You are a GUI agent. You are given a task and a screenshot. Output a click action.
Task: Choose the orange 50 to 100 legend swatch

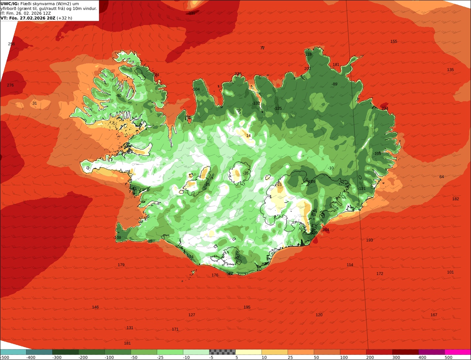click(x=327, y=352)
